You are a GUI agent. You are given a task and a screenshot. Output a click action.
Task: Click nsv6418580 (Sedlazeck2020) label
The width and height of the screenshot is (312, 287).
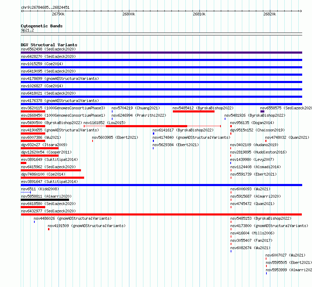48,204
